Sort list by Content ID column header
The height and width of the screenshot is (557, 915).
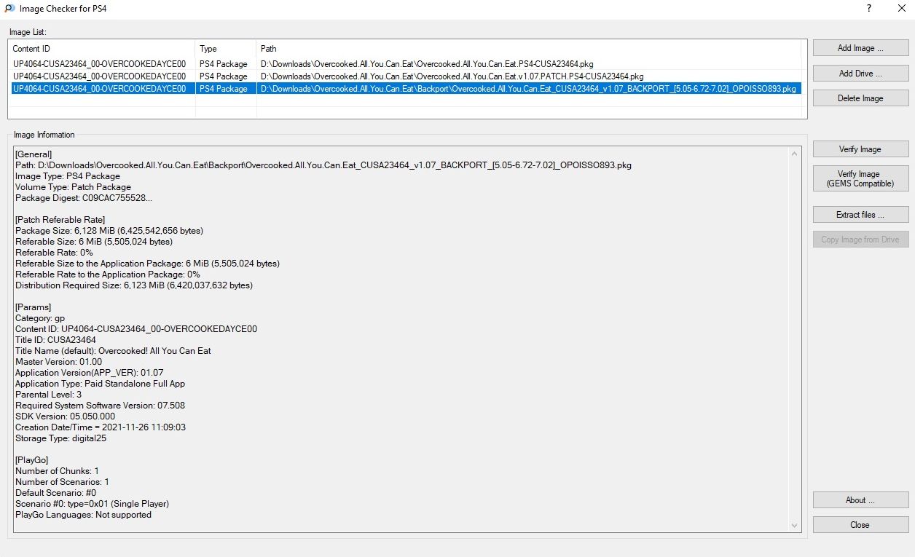click(102, 49)
